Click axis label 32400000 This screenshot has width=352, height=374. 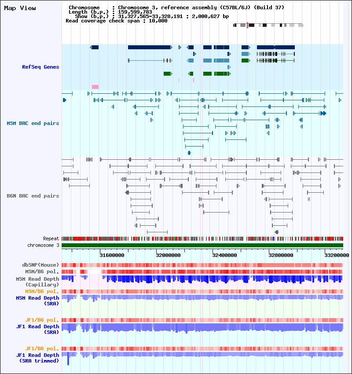click(x=224, y=255)
